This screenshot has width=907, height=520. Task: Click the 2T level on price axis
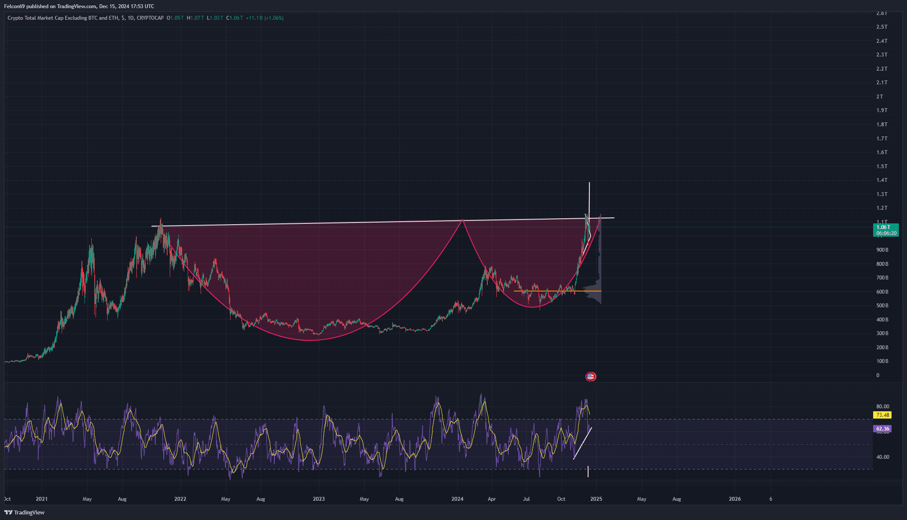(x=880, y=97)
